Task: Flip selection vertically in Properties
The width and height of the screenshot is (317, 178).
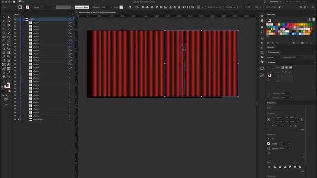Action: 296,126
